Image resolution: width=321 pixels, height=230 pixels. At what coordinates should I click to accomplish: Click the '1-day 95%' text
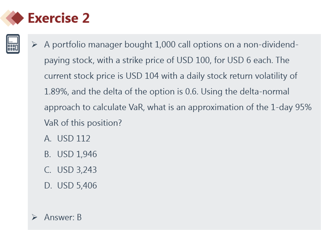[x=291, y=107]
